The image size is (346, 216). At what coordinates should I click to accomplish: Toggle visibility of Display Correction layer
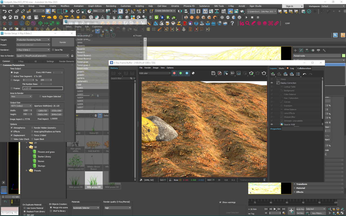(272, 83)
